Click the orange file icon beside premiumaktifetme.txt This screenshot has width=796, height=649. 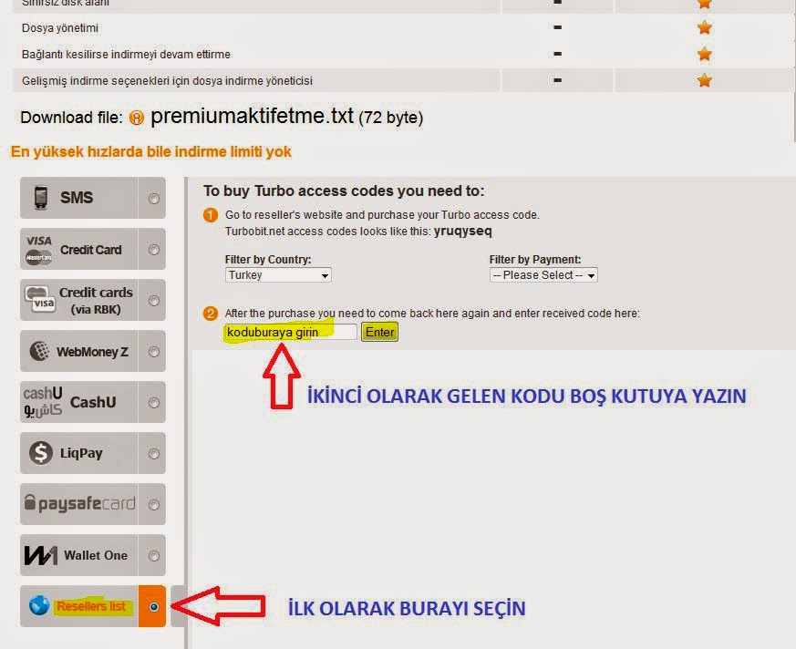pos(137,118)
